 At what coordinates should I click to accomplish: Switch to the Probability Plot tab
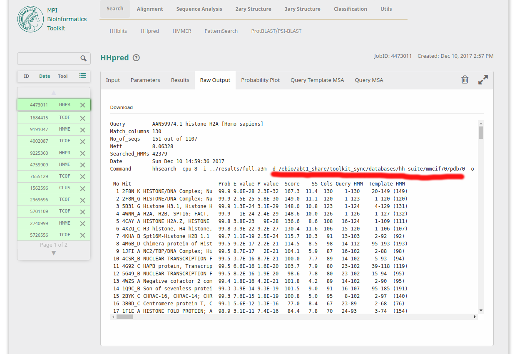(260, 80)
